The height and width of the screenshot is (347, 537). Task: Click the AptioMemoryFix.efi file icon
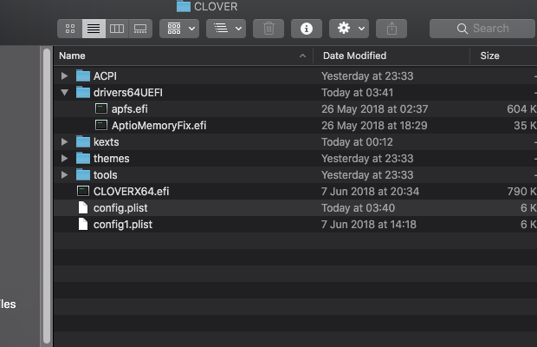[x=101, y=125]
